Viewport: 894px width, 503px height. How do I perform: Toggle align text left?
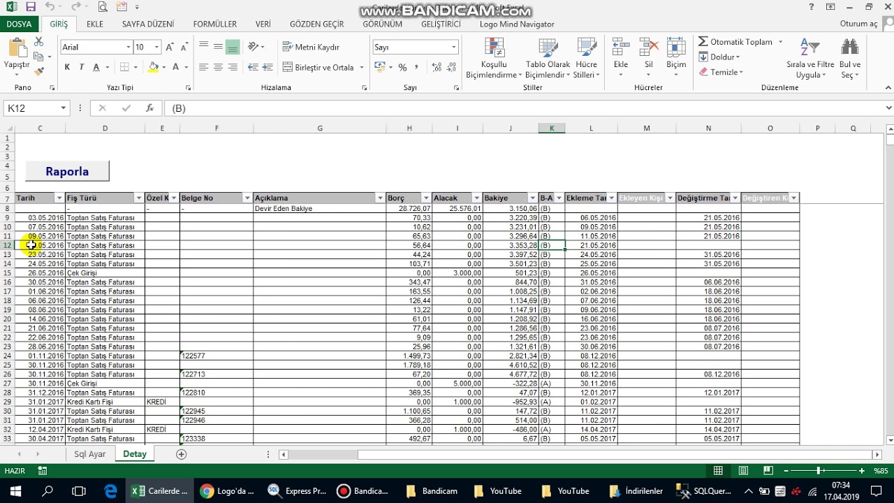click(203, 67)
